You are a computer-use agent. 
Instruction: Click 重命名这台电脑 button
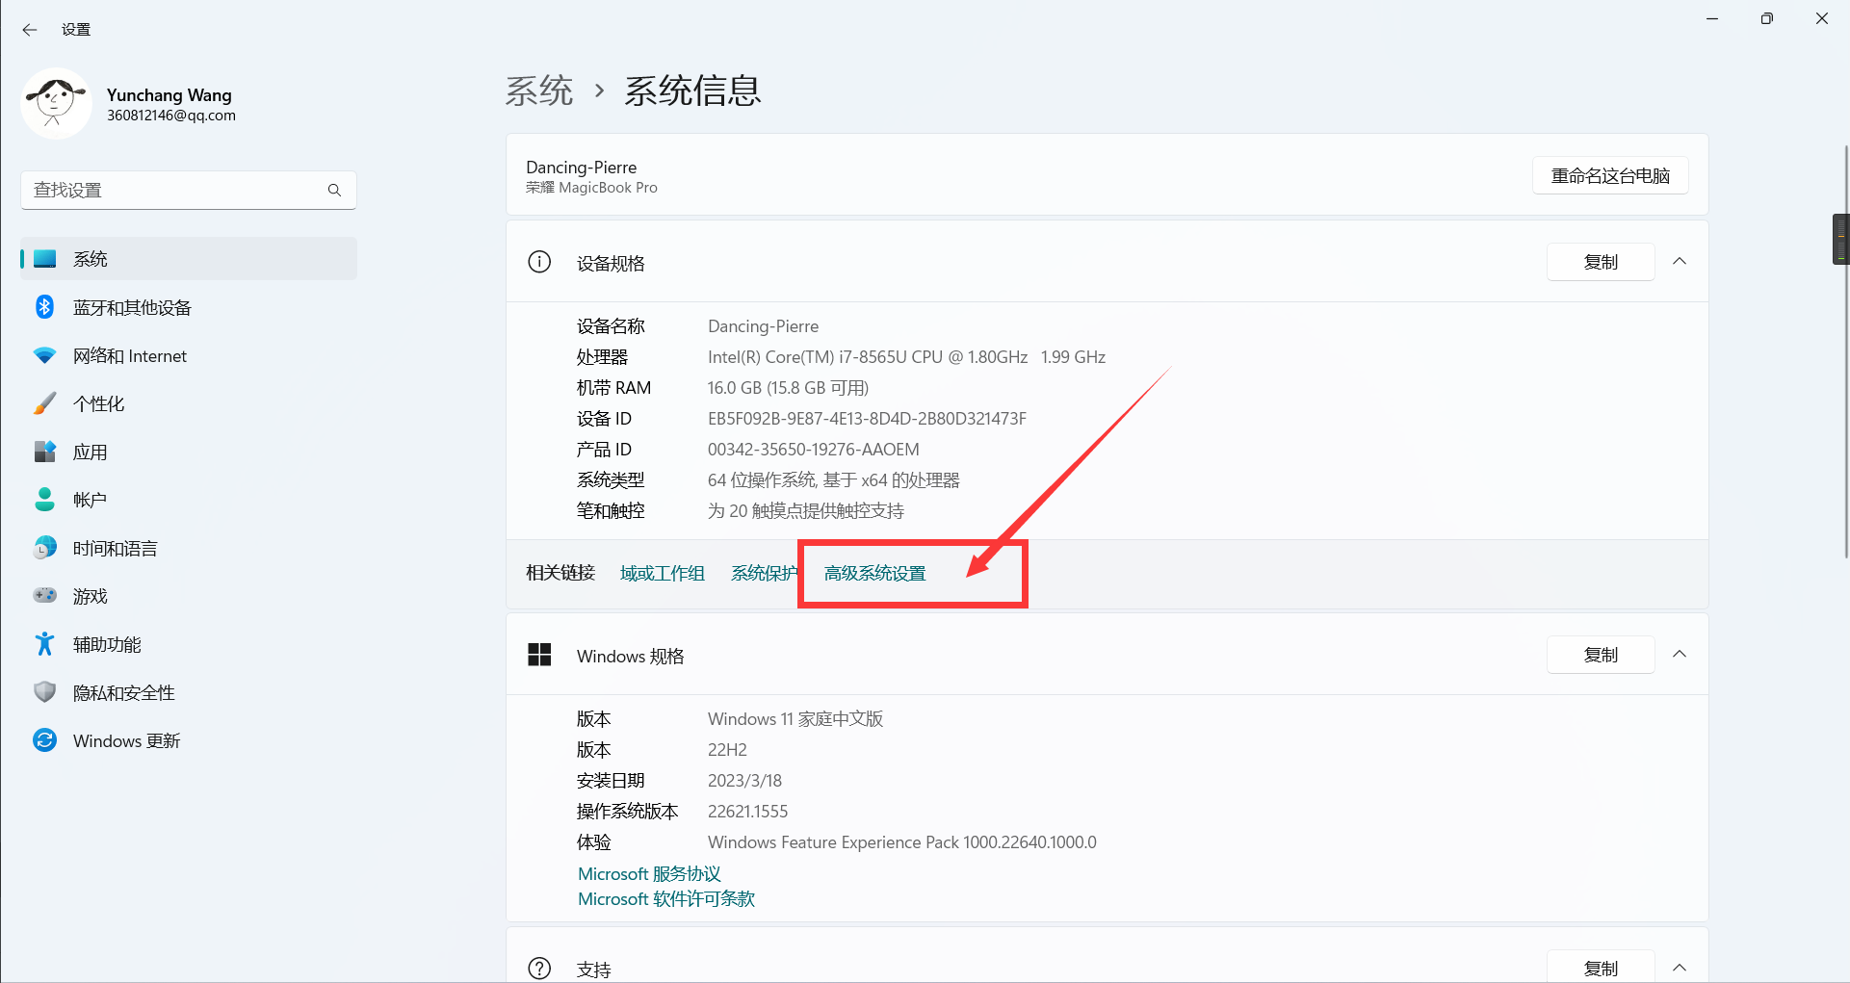point(1610,175)
